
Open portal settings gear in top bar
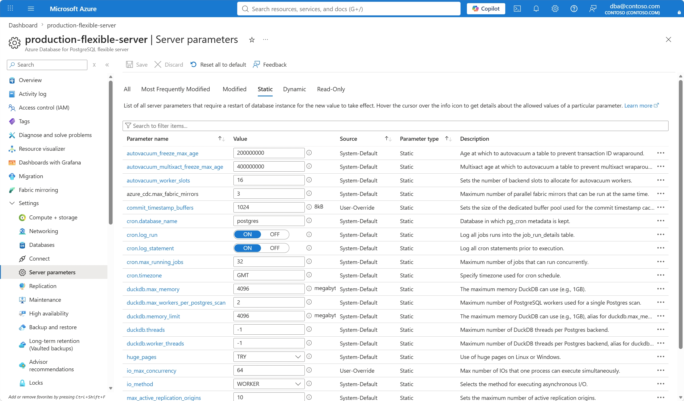coord(555,9)
